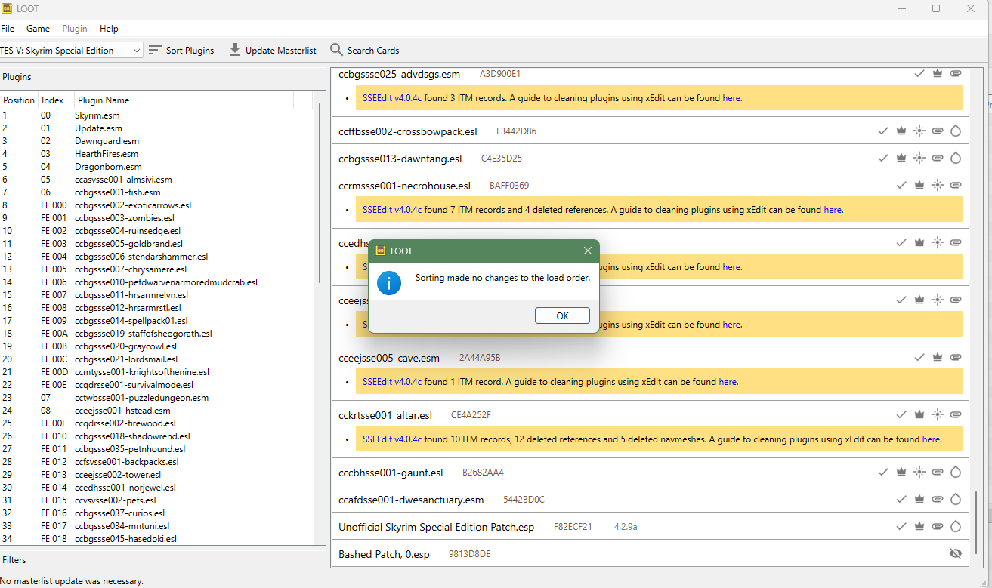Screen dimensions: 992x588
Task: Click the Sort Plugins toolbar icon
Action: tap(155, 50)
